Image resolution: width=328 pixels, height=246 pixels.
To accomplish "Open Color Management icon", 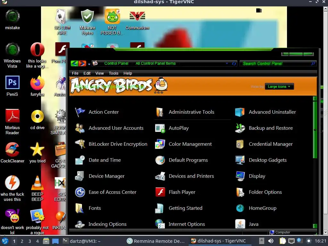I will (x=160, y=144).
